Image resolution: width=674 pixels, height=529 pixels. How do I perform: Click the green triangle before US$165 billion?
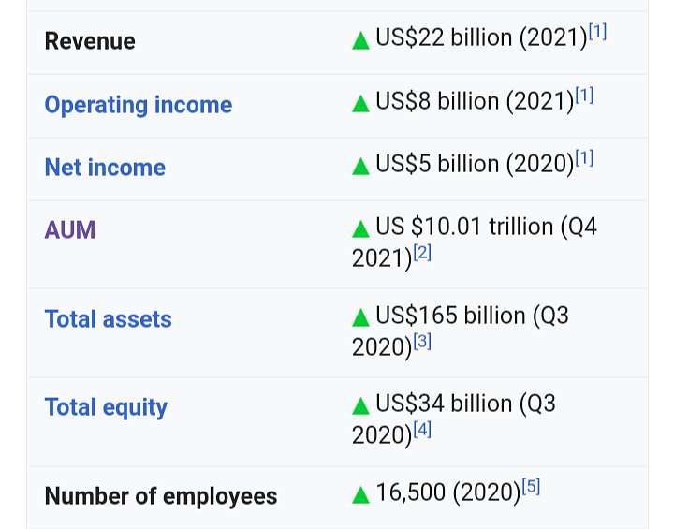(360, 317)
